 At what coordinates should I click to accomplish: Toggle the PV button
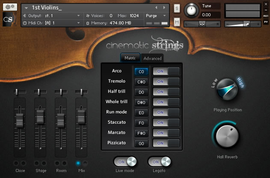266,22
